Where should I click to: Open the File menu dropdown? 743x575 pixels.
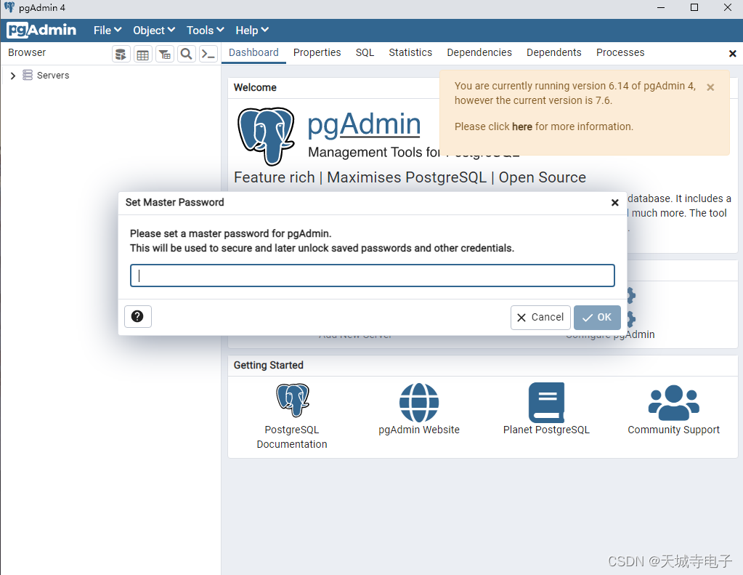(107, 31)
